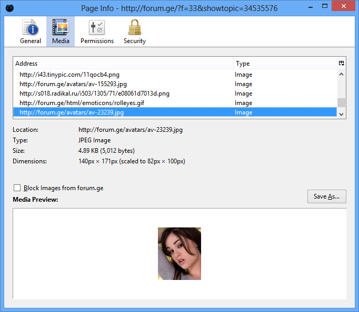Switch to the Media tab
The width and height of the screenshot is (359, 312).
(61, 32)
